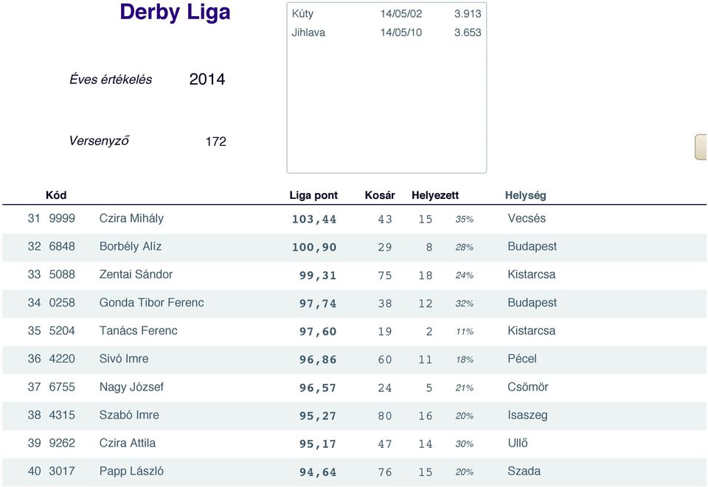Select Gonda Tibor Ferenc row

coord(354,303)
